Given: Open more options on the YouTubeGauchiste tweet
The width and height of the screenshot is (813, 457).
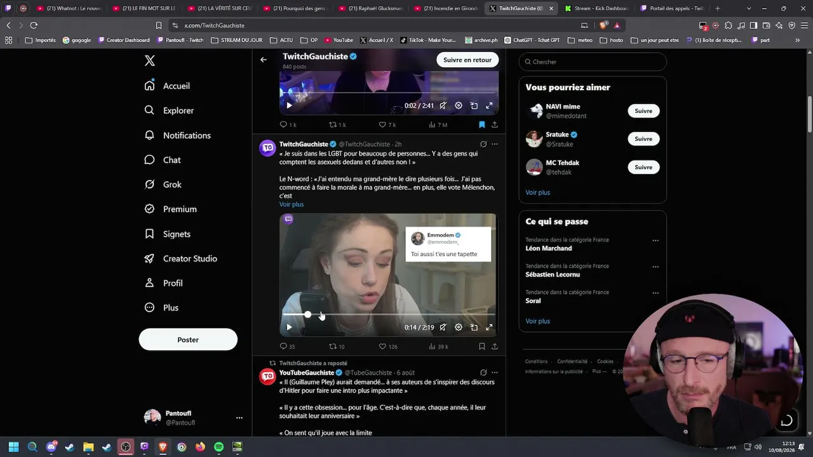Looking at the screenshot, I should coord(495,373).
